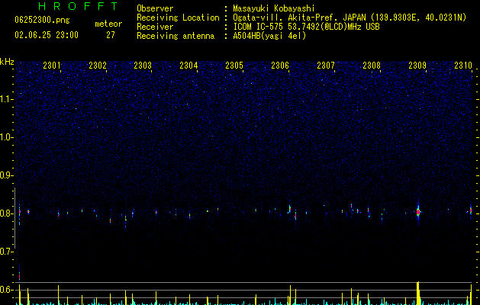Click the 1.0 kHz axis label
The height and width of the screenshot is (305, 480).
tap(7, 137)
